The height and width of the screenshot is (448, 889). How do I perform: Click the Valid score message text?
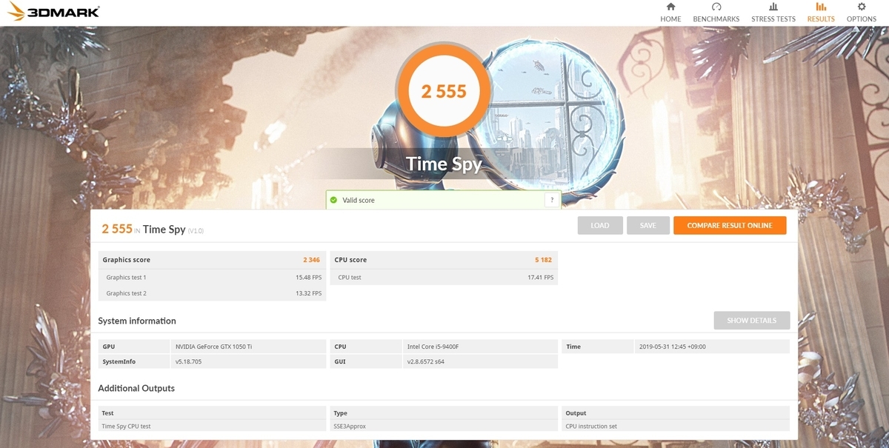(x=359, y=201)
